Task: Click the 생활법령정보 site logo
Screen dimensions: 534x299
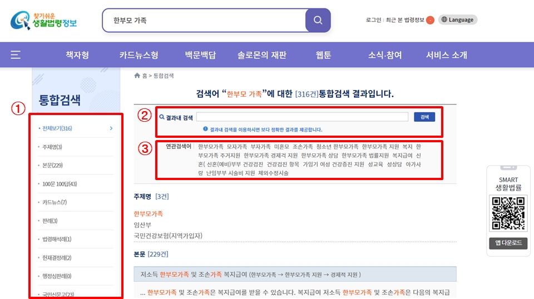Action: coord(43,21)
